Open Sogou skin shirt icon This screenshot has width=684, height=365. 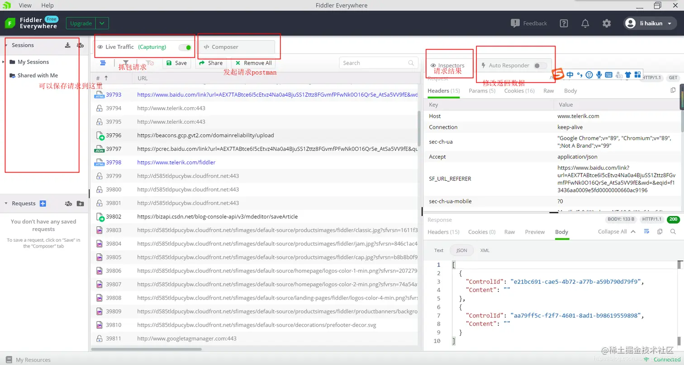[628, 75]
